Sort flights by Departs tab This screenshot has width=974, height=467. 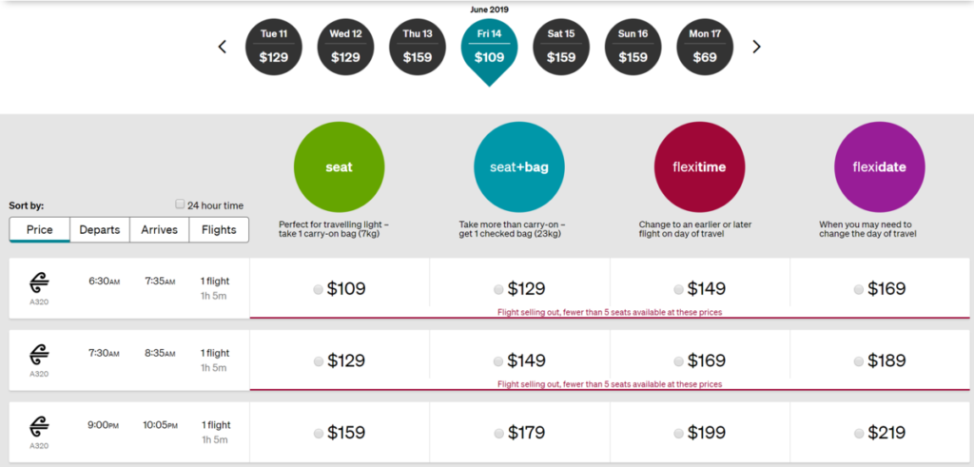pyautogui.click(x=100, y=230)
